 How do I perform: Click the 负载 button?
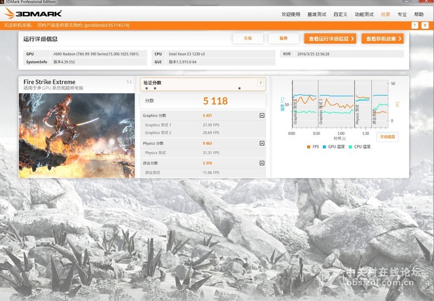point(248,39)
